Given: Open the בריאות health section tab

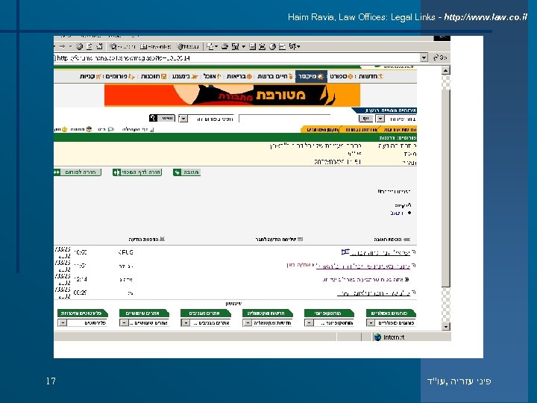Looking at the screenshot, I should pos(239,76).
